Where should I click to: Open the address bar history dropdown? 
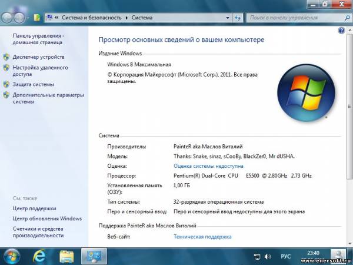(228, 18)
